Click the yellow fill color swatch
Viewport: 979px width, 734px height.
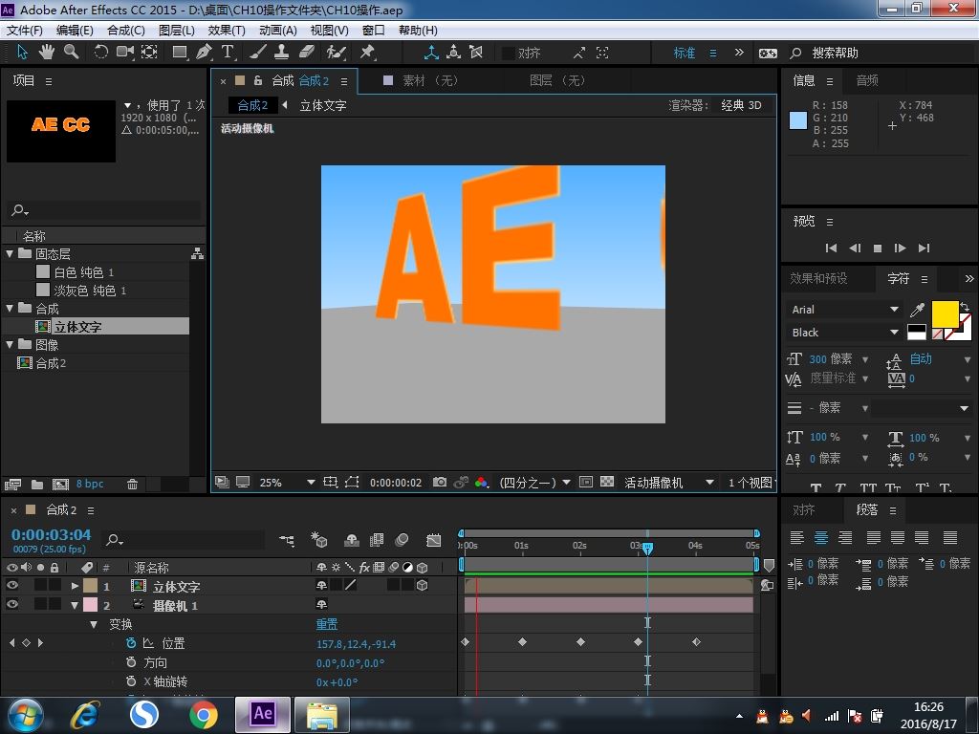[x=946, y=314]
